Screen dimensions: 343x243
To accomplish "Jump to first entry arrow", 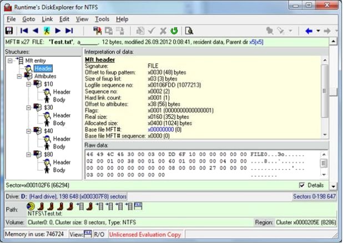I will (x=24, y=31).
